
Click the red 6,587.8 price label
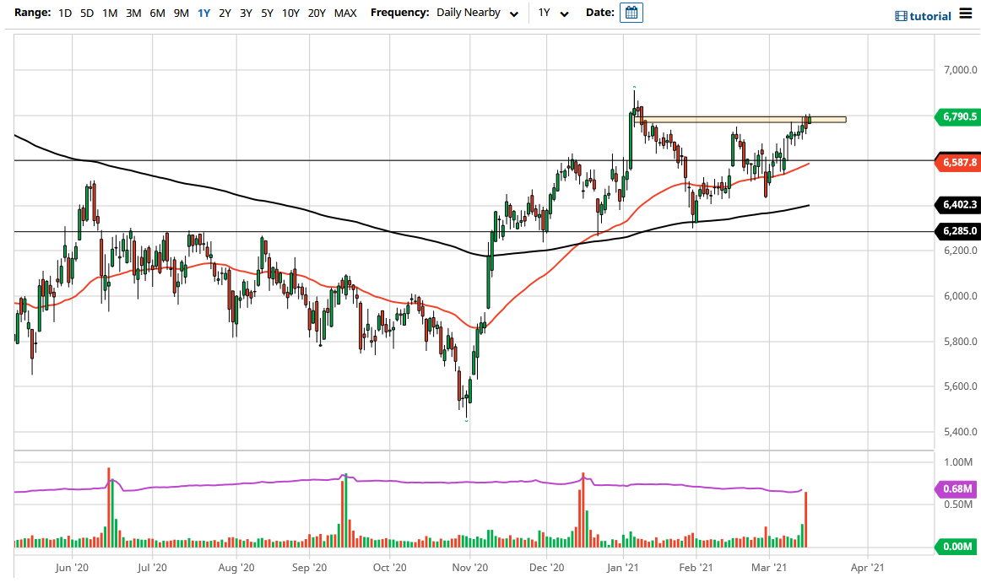point(959,161)
